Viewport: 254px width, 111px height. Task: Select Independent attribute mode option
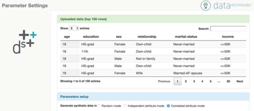pyautogui.click(x=125, y=106)
